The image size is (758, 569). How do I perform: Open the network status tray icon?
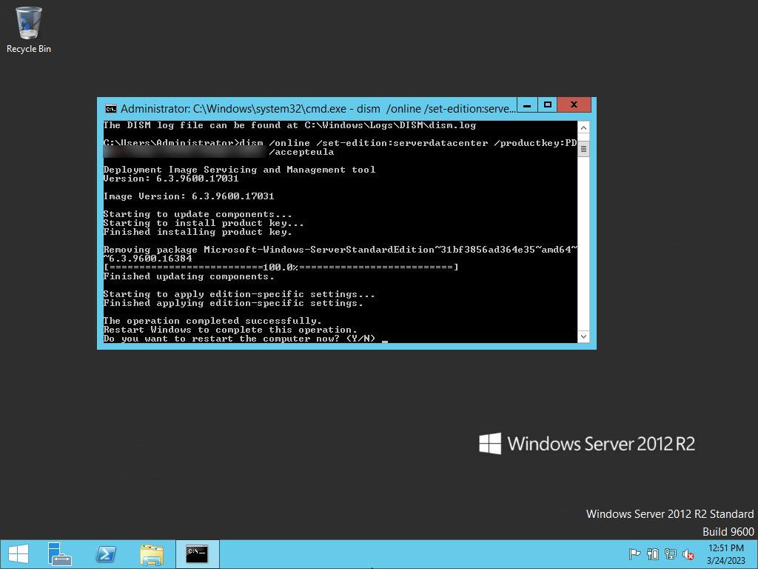click(x=671, y=554)
